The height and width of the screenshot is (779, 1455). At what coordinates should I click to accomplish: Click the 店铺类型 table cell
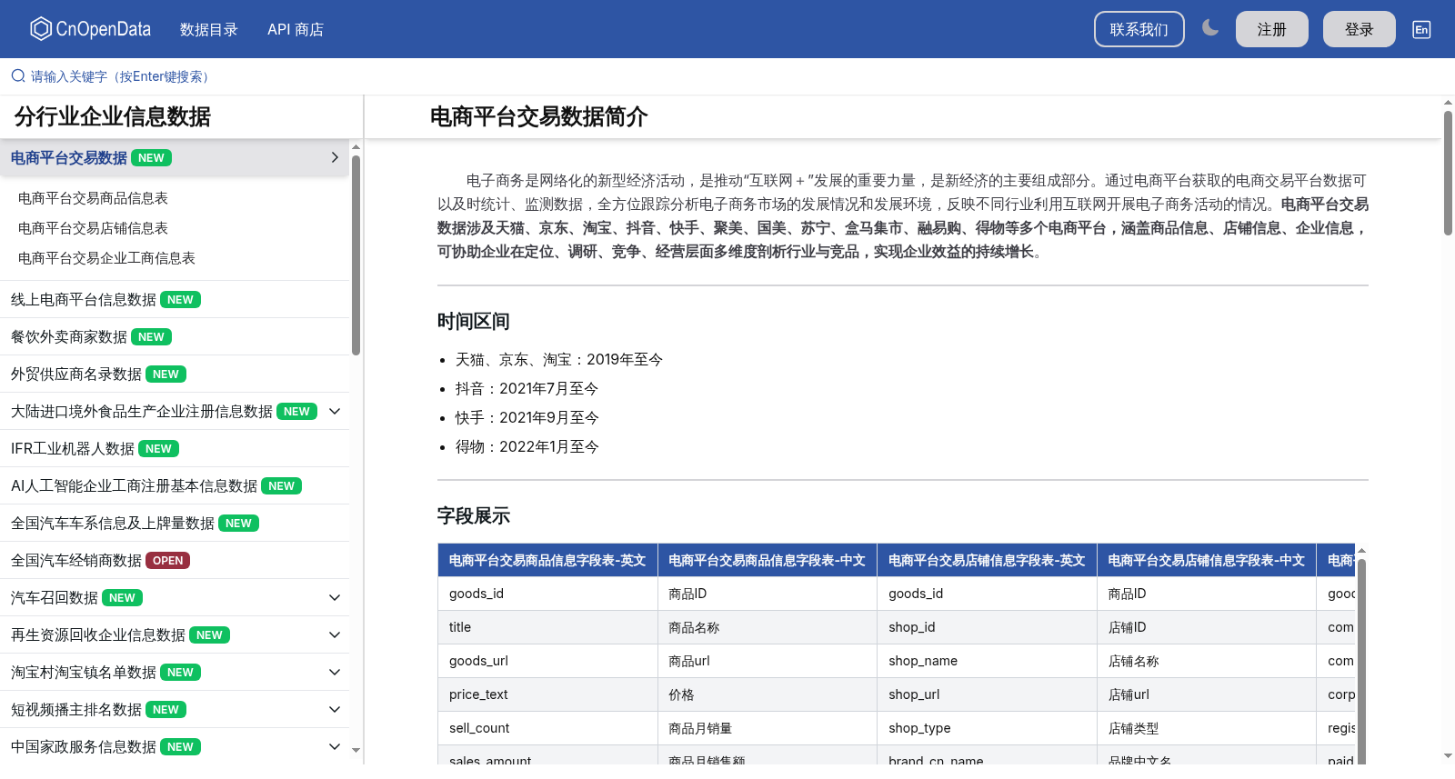tap(1206, 728)
